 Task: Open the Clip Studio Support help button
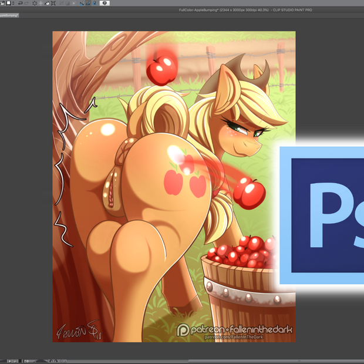105,3
